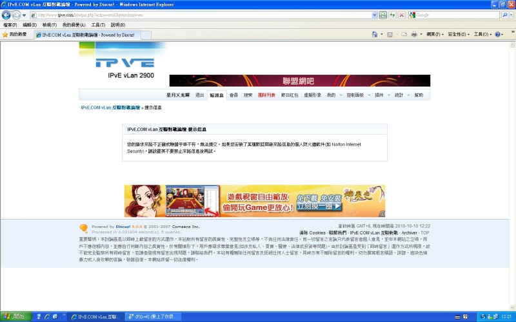Select the 短消息 tab
The height and width of the screenshot is (322, 516).
[217, 95]
